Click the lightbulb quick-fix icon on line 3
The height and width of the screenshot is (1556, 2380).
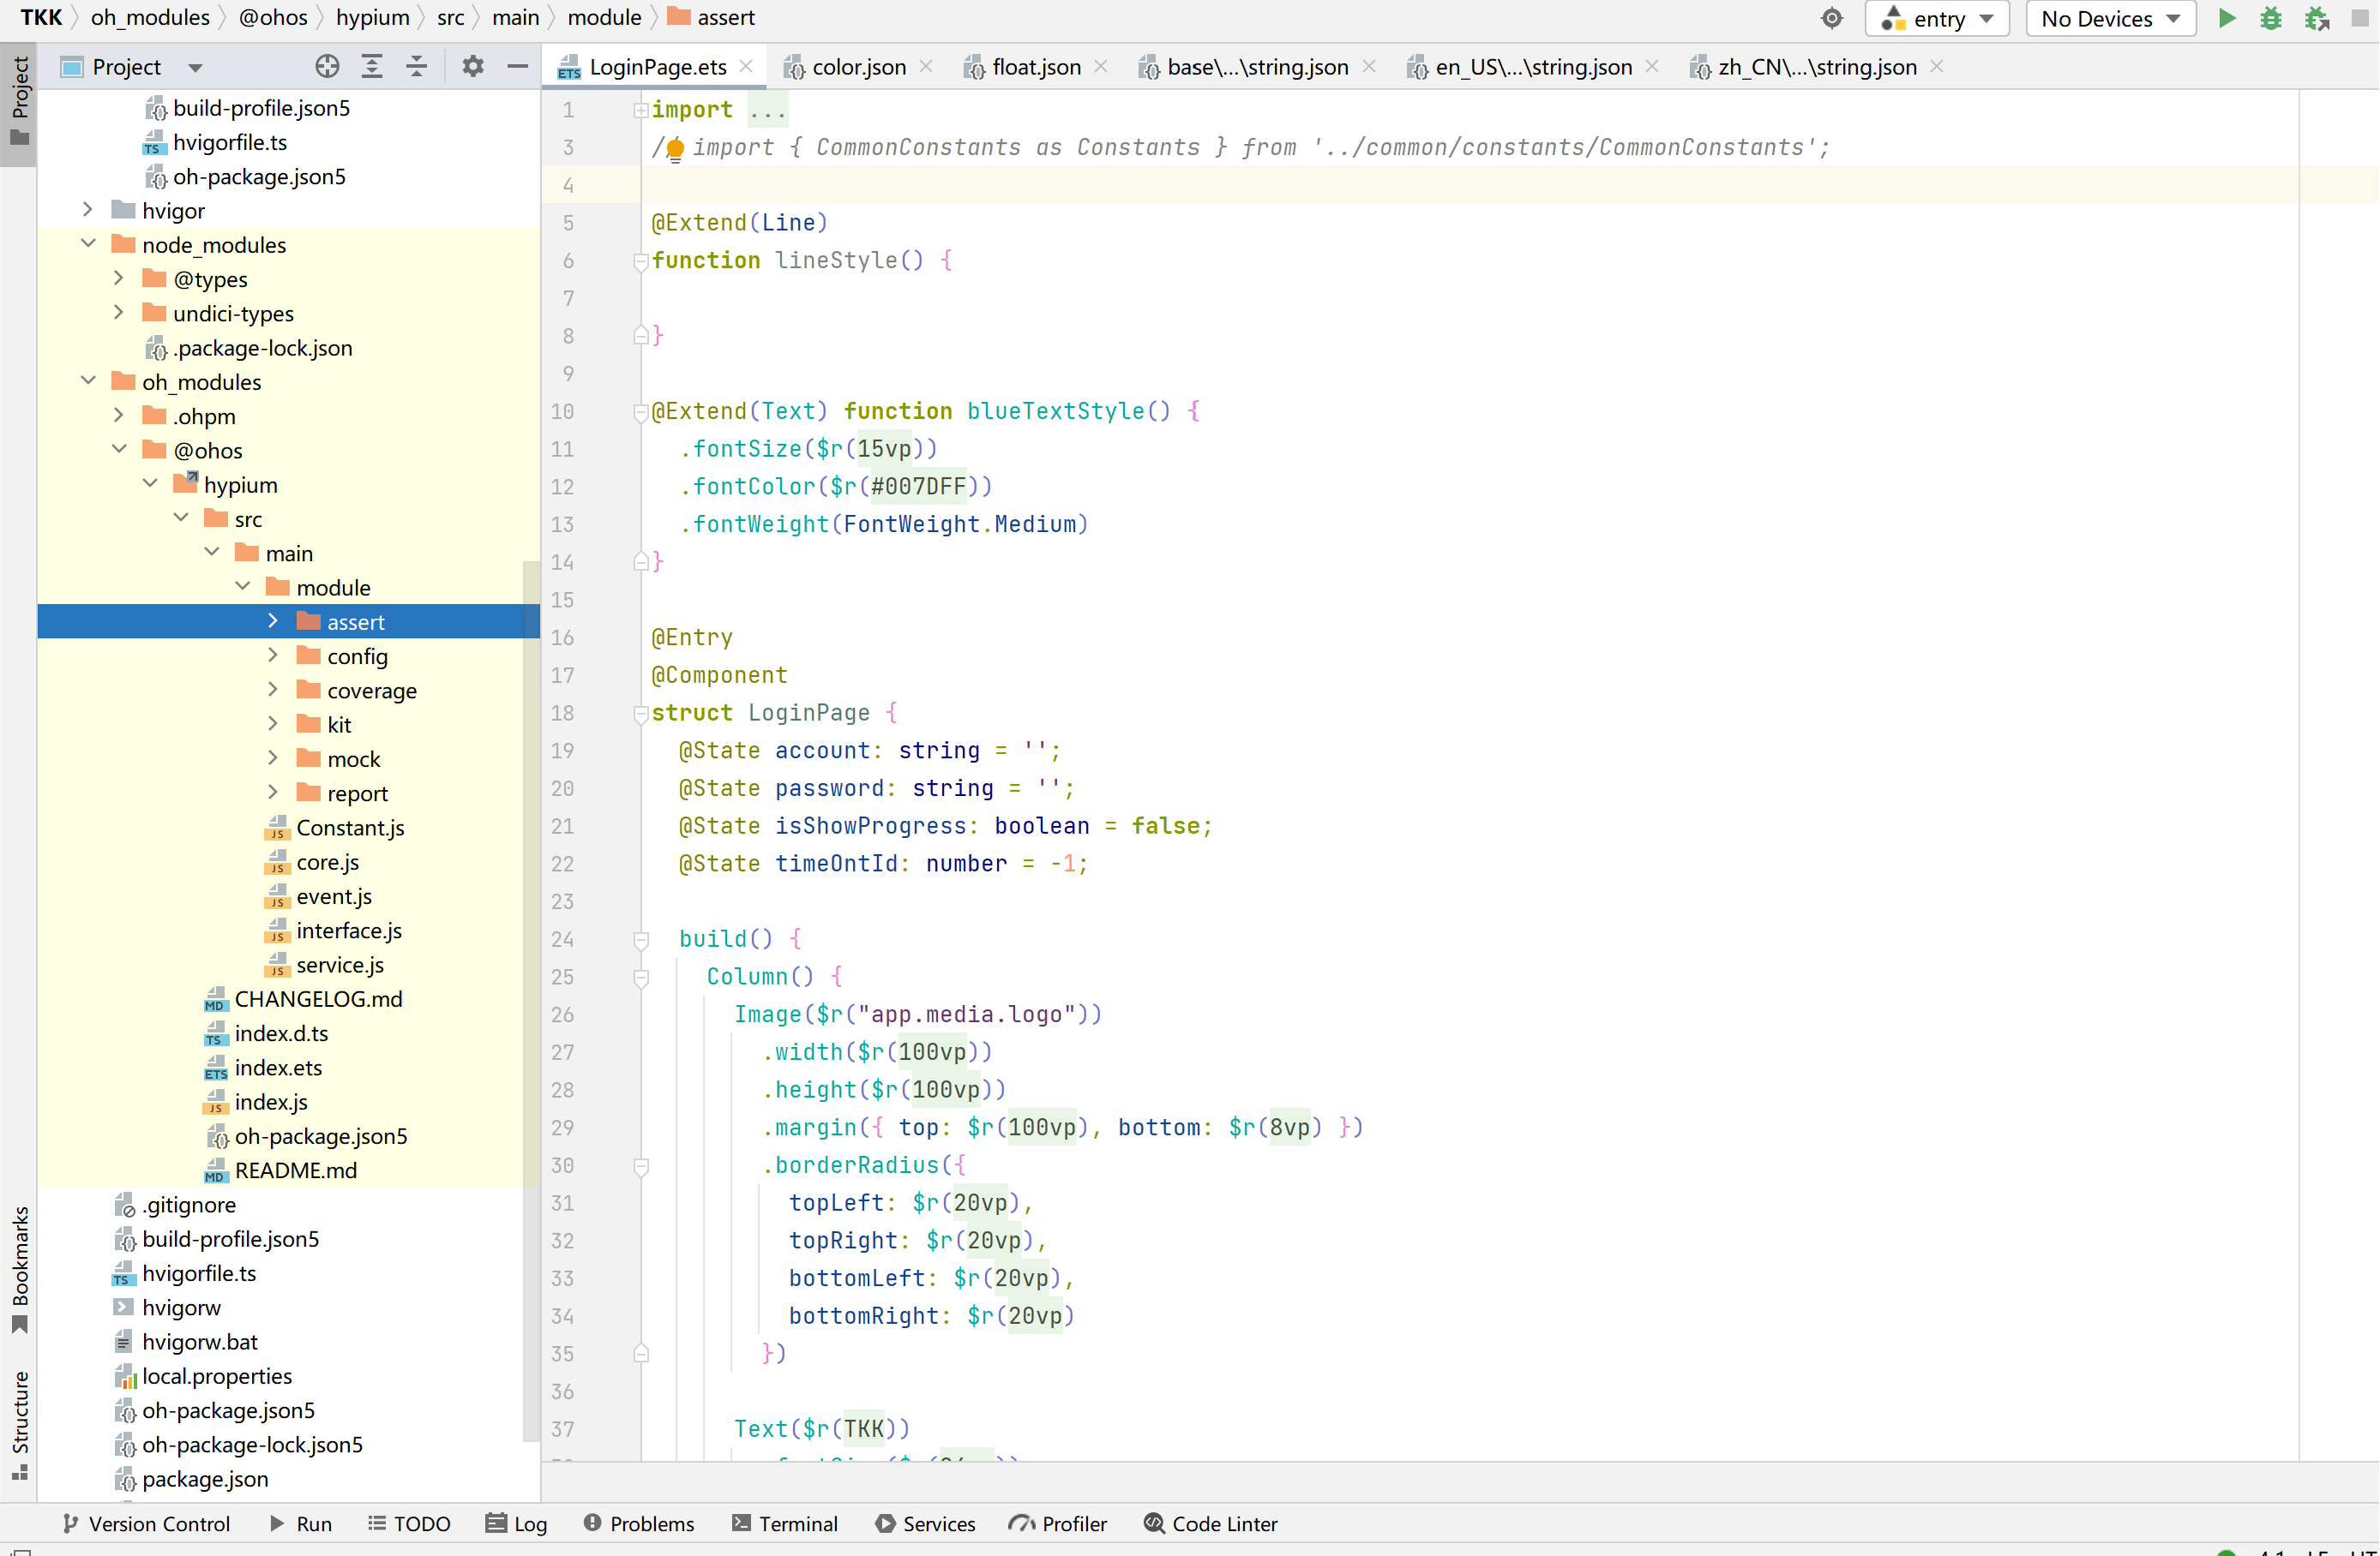675,149
